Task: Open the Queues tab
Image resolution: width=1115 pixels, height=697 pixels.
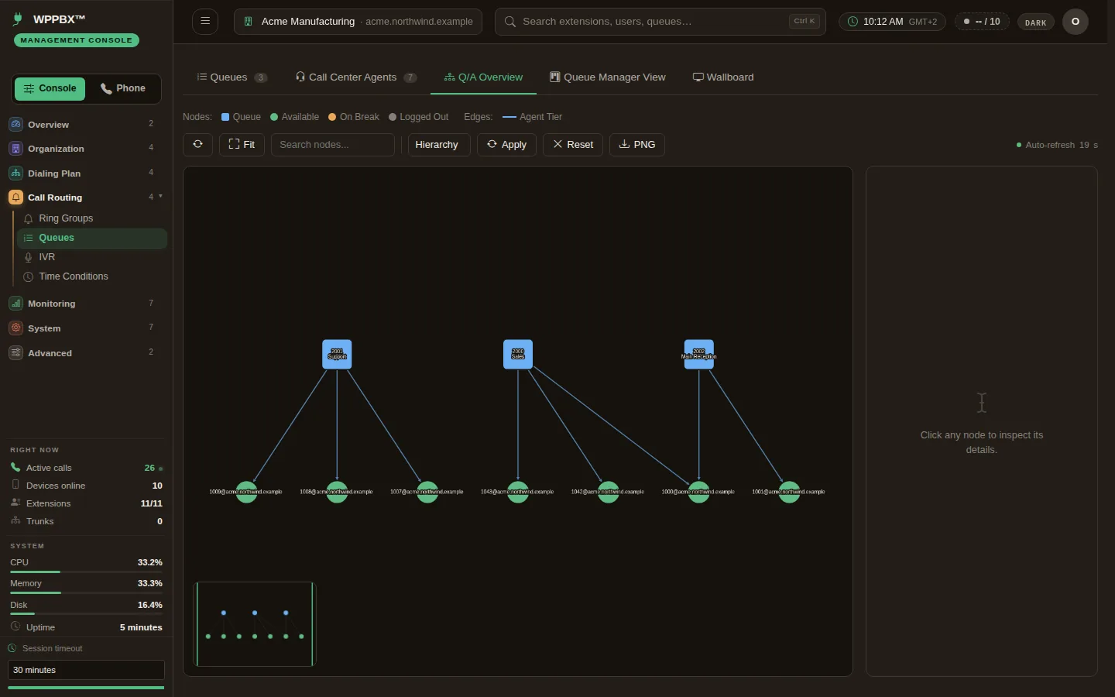Action: pyautogui.click(x=232, y=77)
